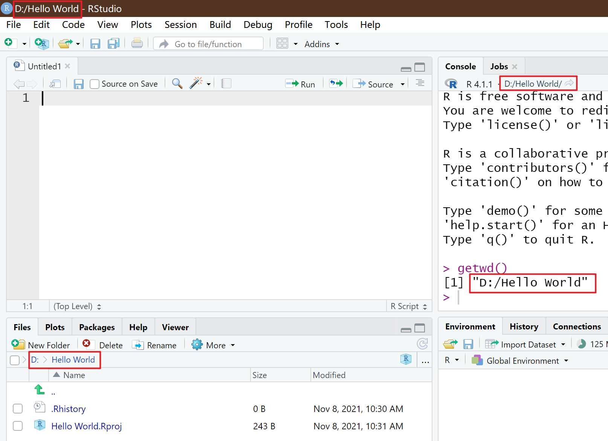Screen dimensions: 608x441
Task: Switch to the Packages tab
Action: [97, 327]
